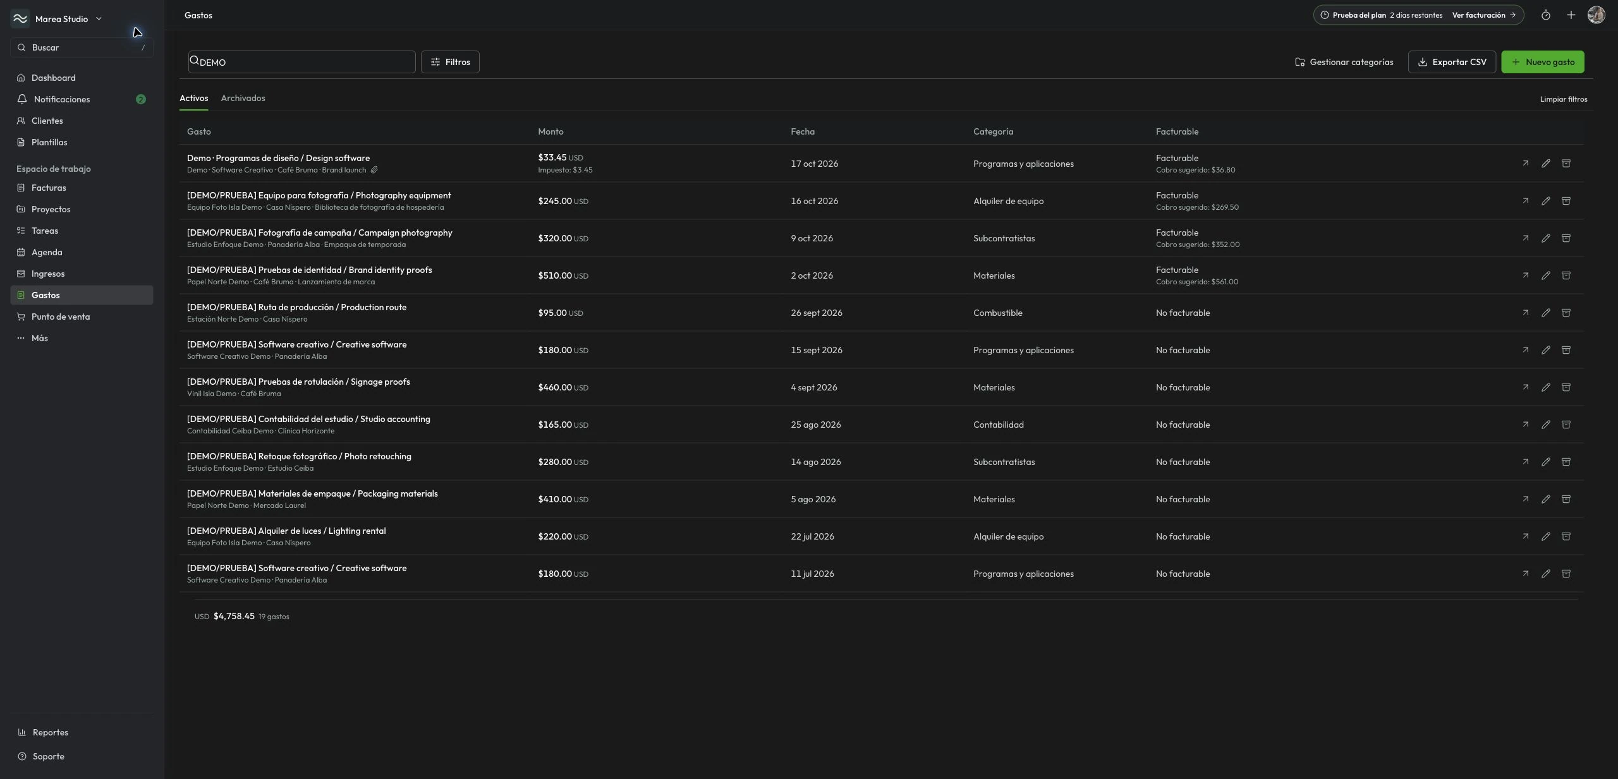
Task: Click the attachment paperclip on Design software
Action: click(x=374, y=170)
